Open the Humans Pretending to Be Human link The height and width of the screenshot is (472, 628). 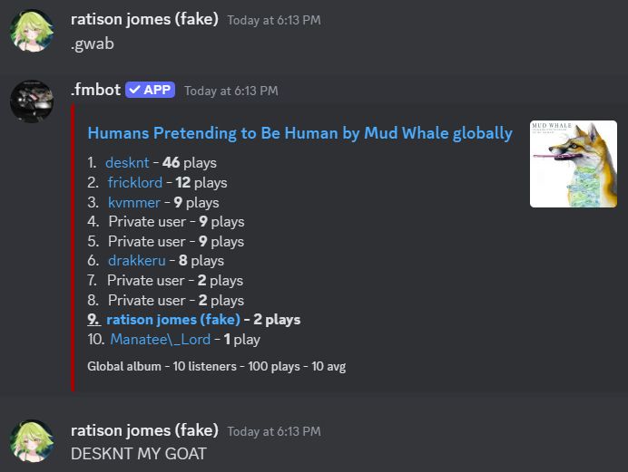pyautogui.click(x=299, y=133)
